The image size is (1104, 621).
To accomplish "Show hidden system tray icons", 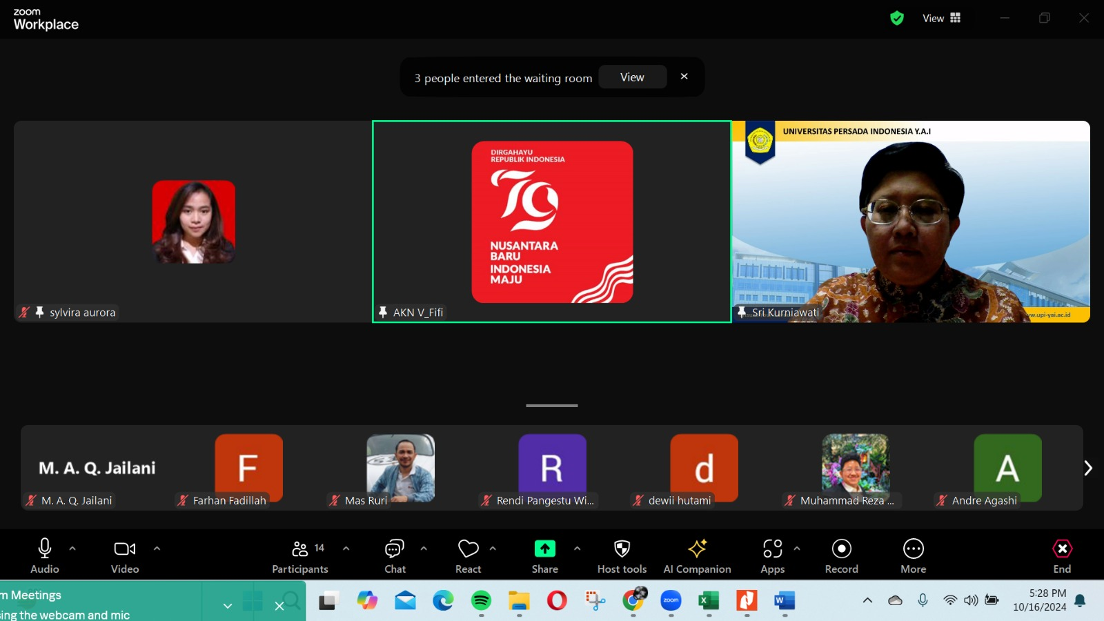I will 867,600.
